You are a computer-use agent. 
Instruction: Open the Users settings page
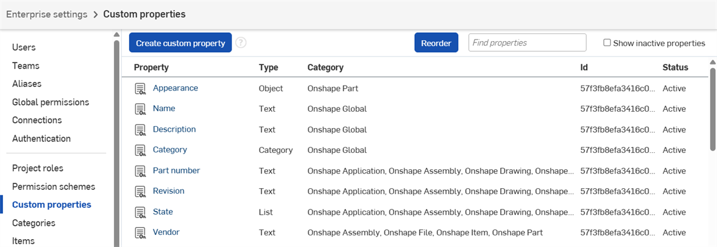(x=24, y=47)
